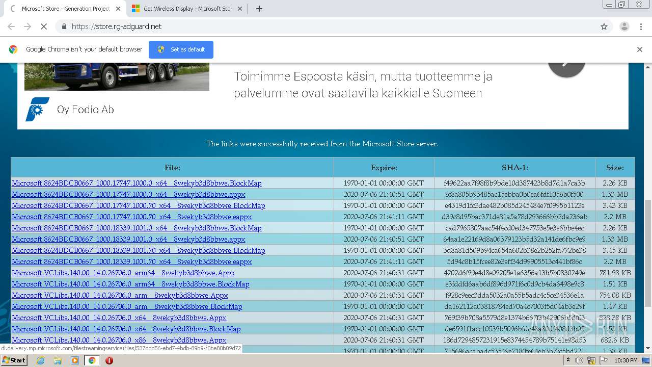The image size is (652, 367).
Task: Select the 781.98 KB size cell
Action: (x=615, y=273)
